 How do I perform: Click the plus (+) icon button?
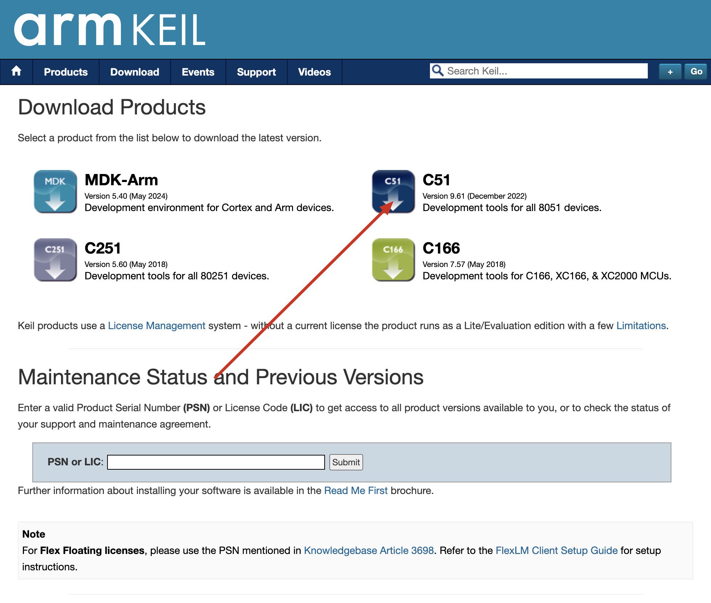click(670, 71)
